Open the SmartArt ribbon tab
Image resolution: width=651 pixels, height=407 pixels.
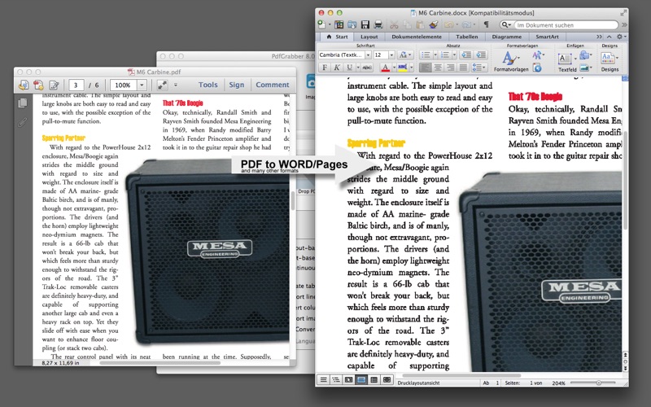(547, 37)
